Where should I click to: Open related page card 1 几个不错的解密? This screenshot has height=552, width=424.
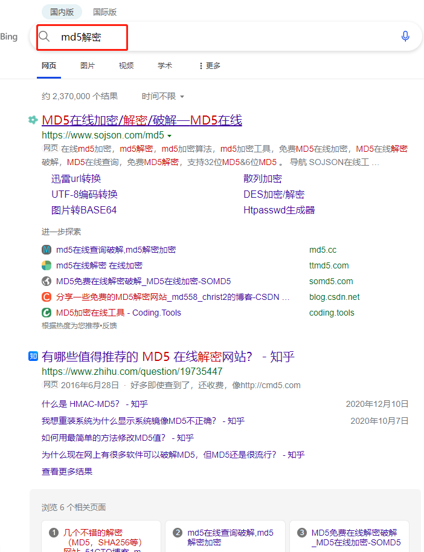coord(101,536)
